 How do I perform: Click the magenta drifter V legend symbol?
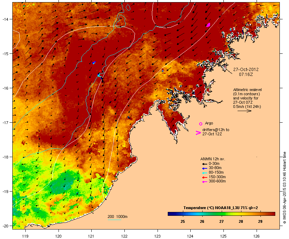coord(198,133)
